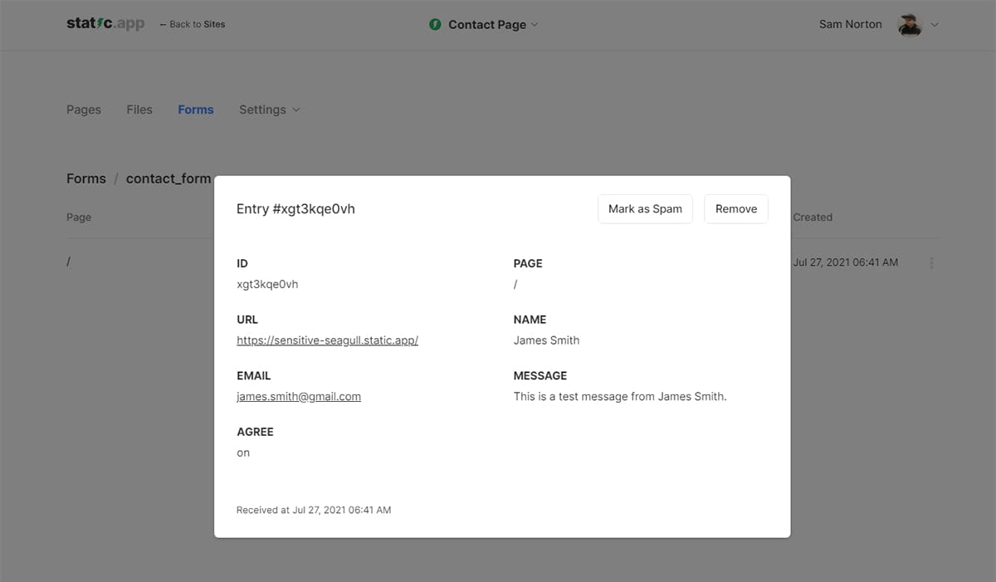Remove the entry #xgt3kqe0vh
This screenshot has width=996, height=582.
click(x=735, y=208)
